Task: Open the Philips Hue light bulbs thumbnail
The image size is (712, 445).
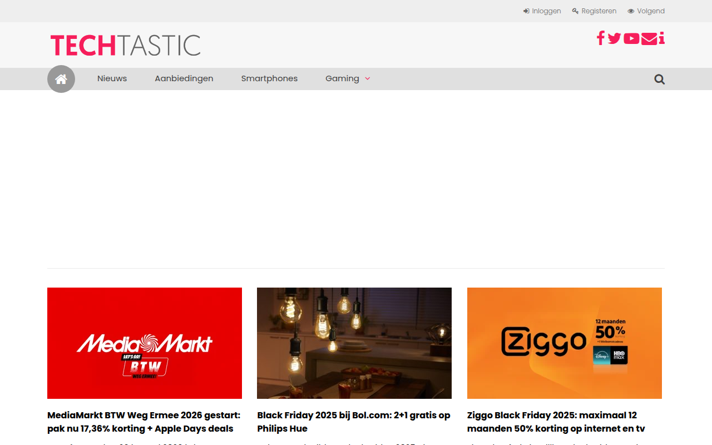Action: point(354,343)
